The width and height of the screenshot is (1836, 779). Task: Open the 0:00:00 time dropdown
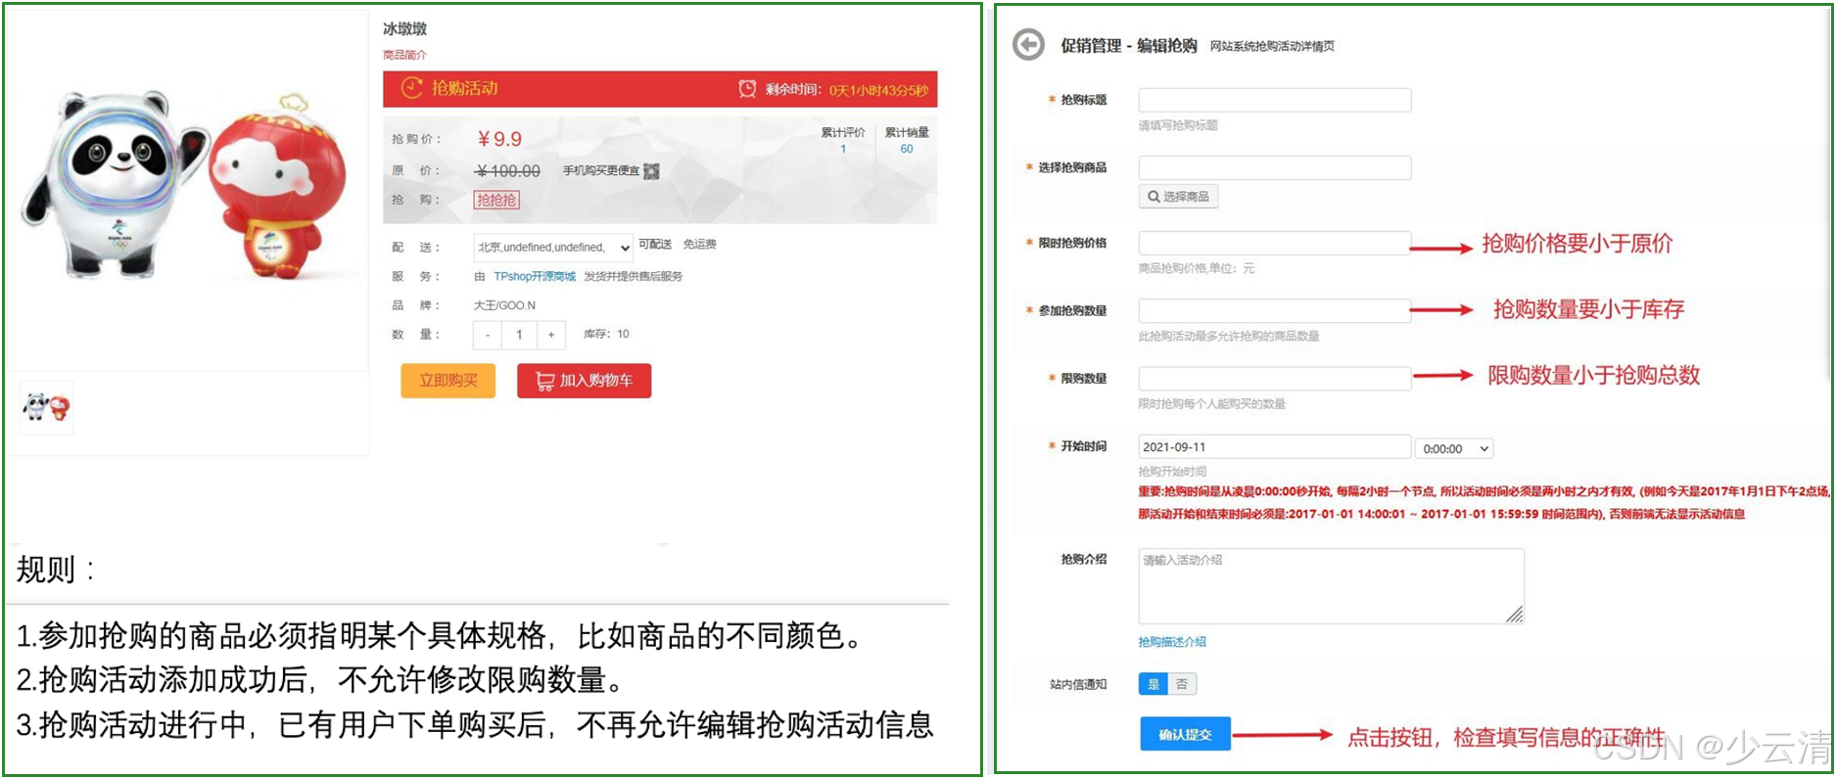click(1454, 448)
